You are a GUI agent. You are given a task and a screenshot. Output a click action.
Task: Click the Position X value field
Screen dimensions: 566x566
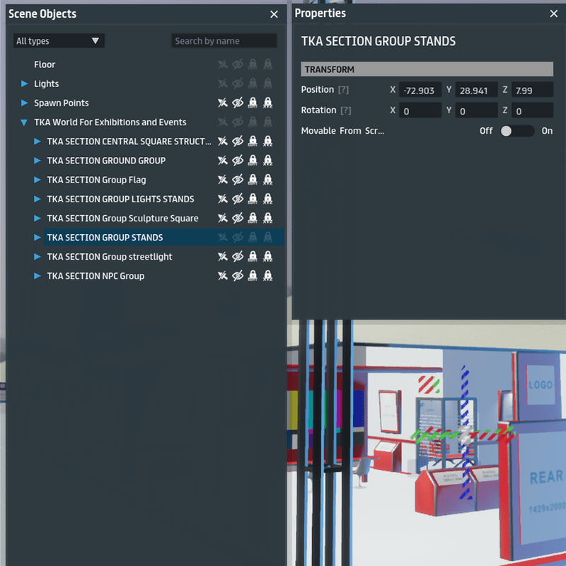coord(420,91)
